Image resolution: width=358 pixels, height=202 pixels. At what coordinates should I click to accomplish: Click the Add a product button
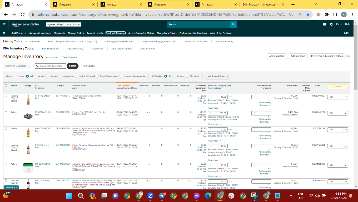pyautogui.click(x=298, y=56)
